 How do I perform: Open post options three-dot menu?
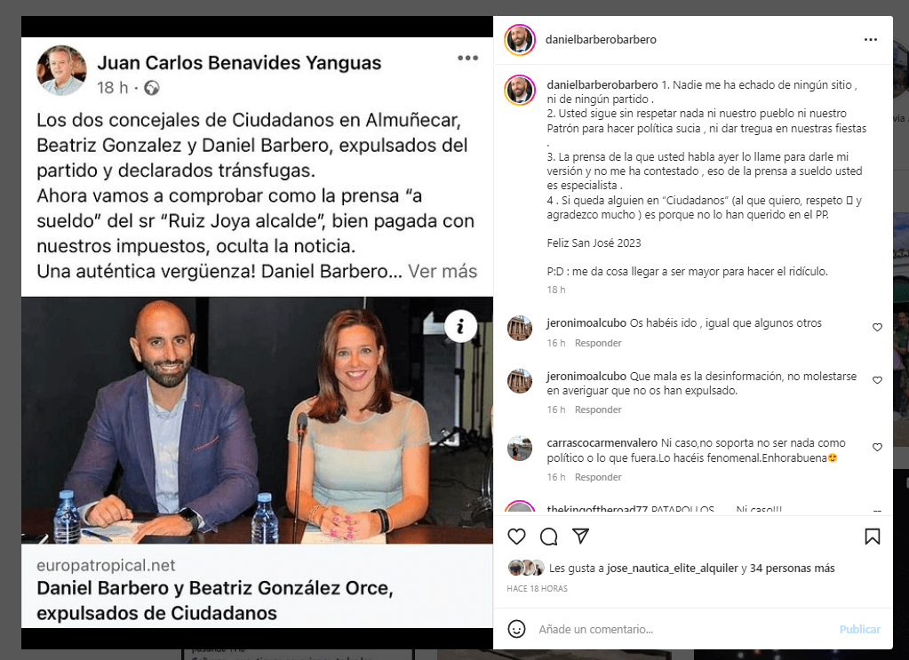coord(871,39)
